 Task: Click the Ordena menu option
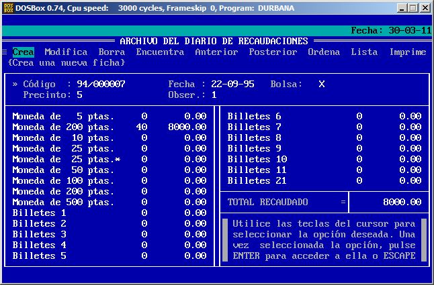[324, 52]
